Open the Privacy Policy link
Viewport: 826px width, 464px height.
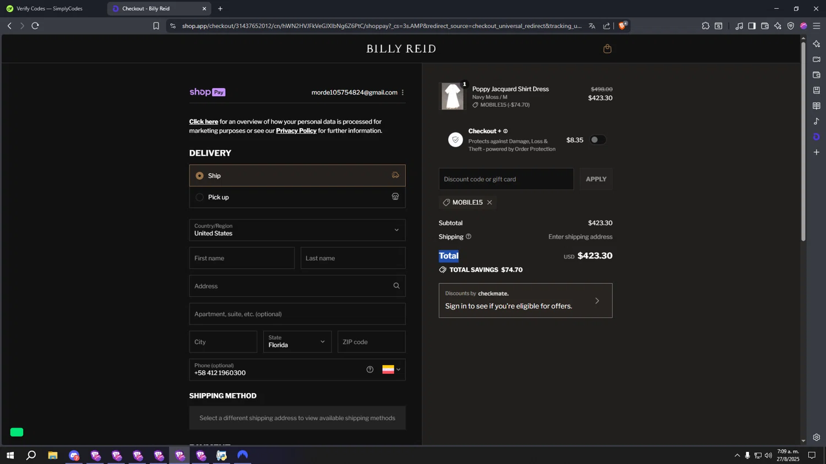(x=296, y=130)
